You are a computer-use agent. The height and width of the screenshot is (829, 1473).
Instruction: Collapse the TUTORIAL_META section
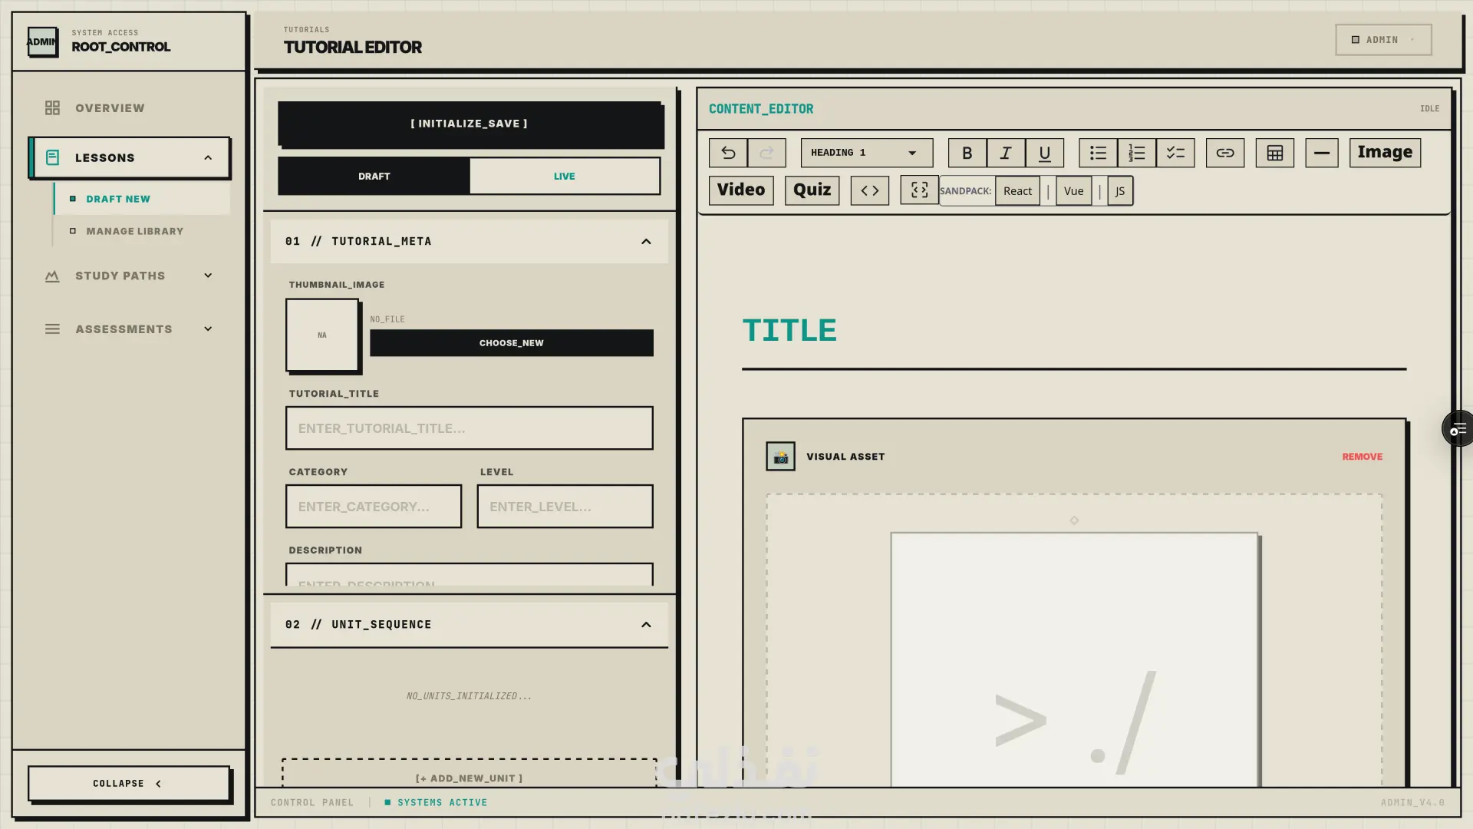(x=646, y=241)
